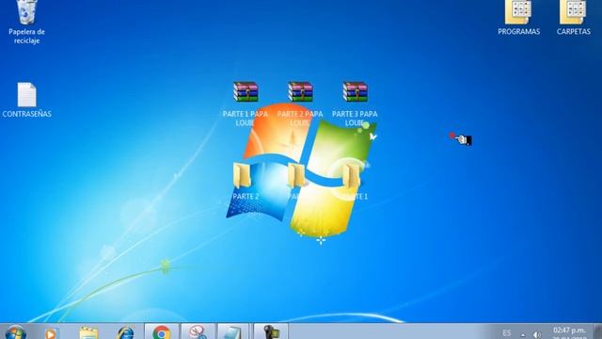This screenshot has height=339, width=602.
Task: Switch to the camera recorder taskbar app
Action: [x=271, y=332]
